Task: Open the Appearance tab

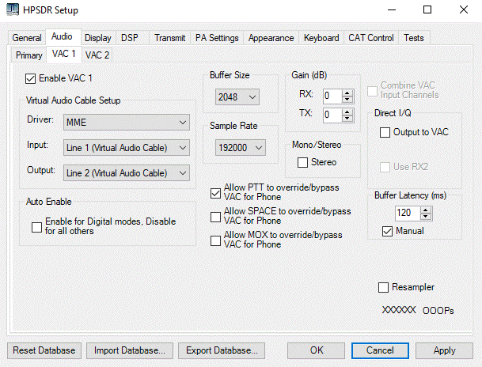Action: pyautogui.click(x=271, y=38)
